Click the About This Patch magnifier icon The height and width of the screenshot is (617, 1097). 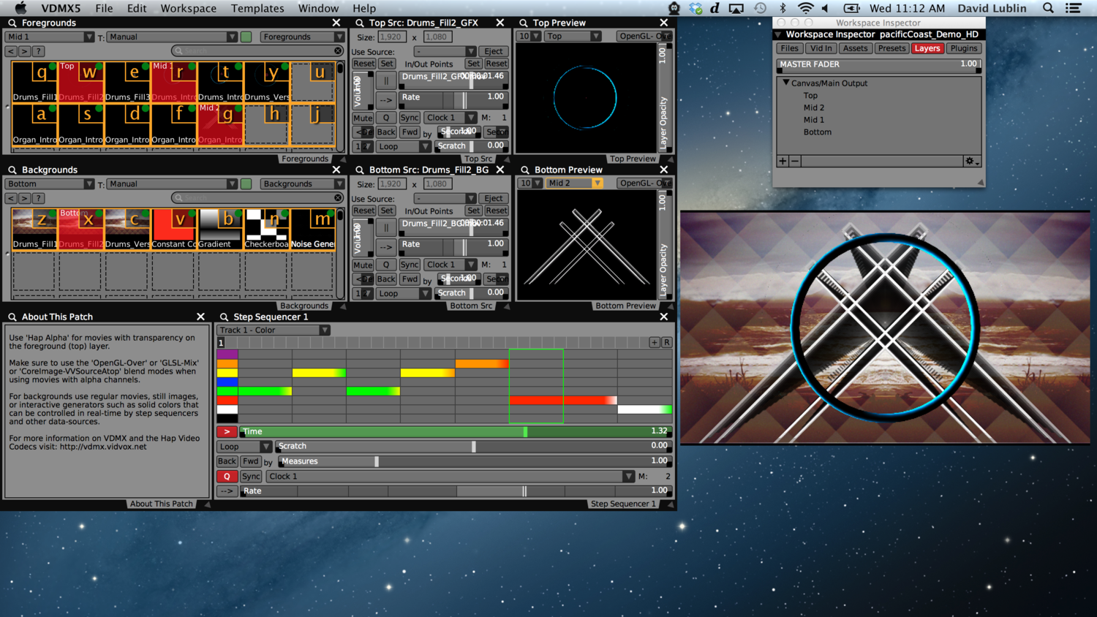(x=12, y=317)
